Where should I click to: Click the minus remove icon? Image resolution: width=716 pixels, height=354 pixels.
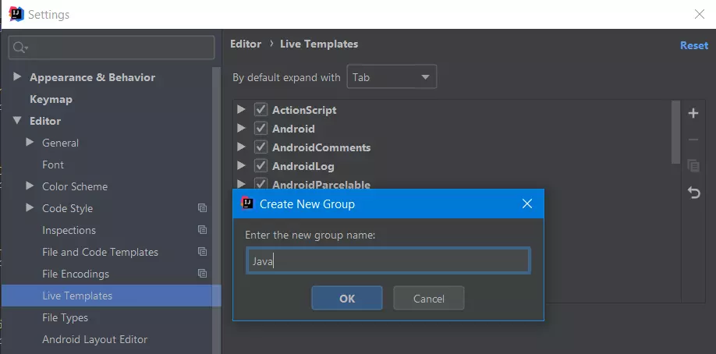pos(693,140)
